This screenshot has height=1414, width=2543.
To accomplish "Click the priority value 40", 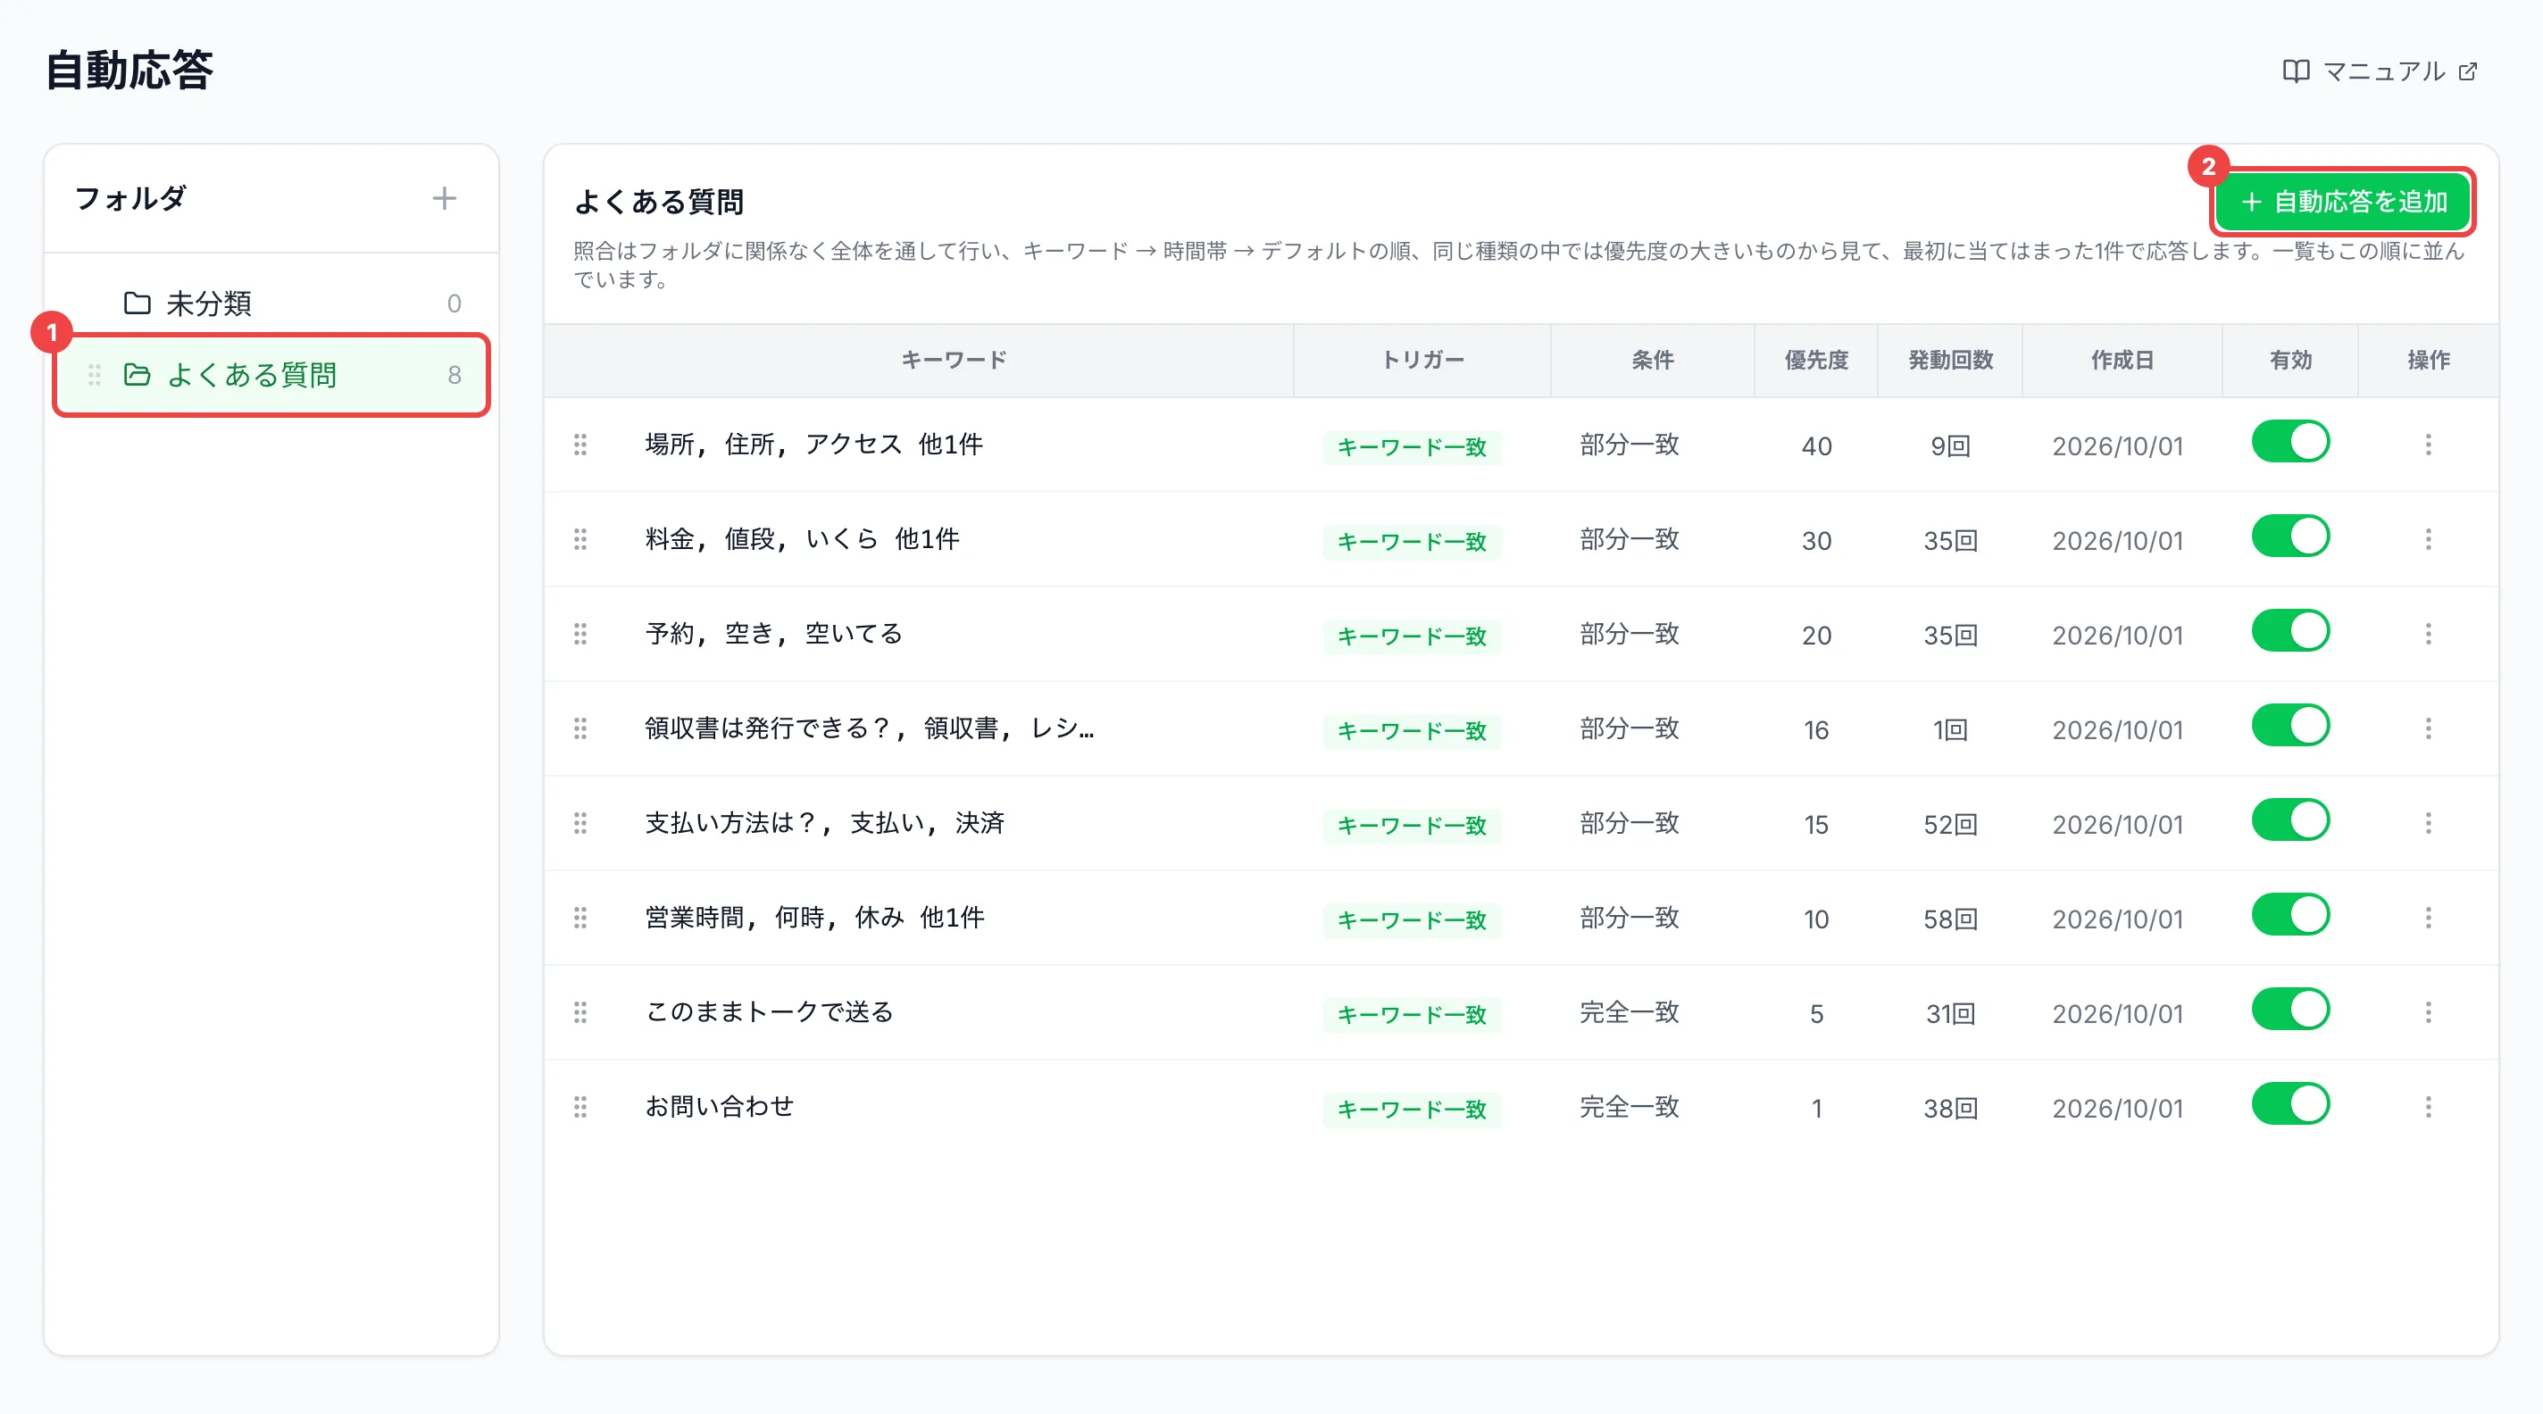I will (x=1816, y=446).
